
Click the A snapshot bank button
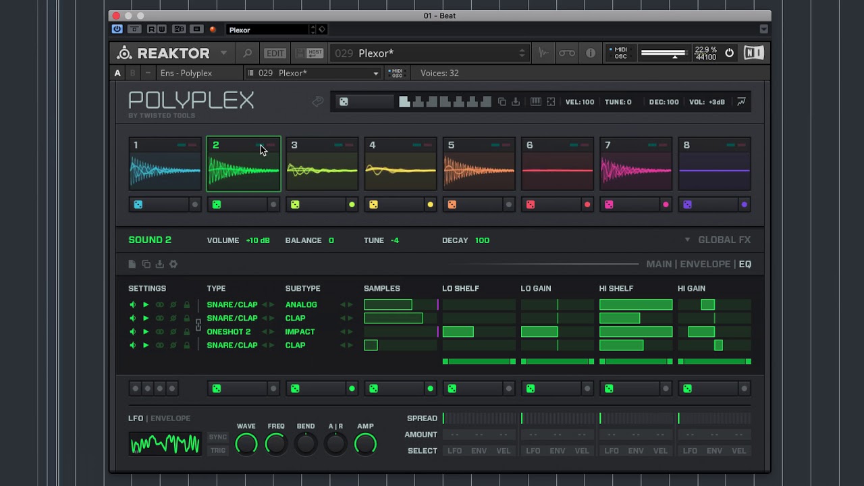[117, 73]
